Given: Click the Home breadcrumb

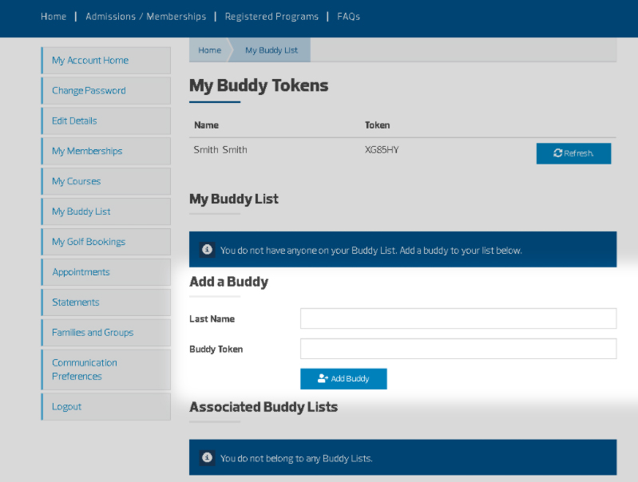Looking at the screenshot, I should [x=210, y=50].
